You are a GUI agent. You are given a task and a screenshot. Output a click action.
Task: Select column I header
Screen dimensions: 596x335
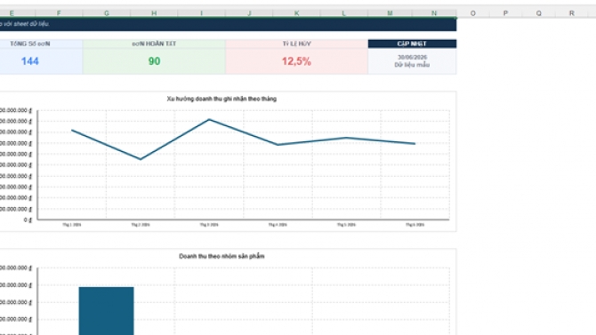point(201,13)
